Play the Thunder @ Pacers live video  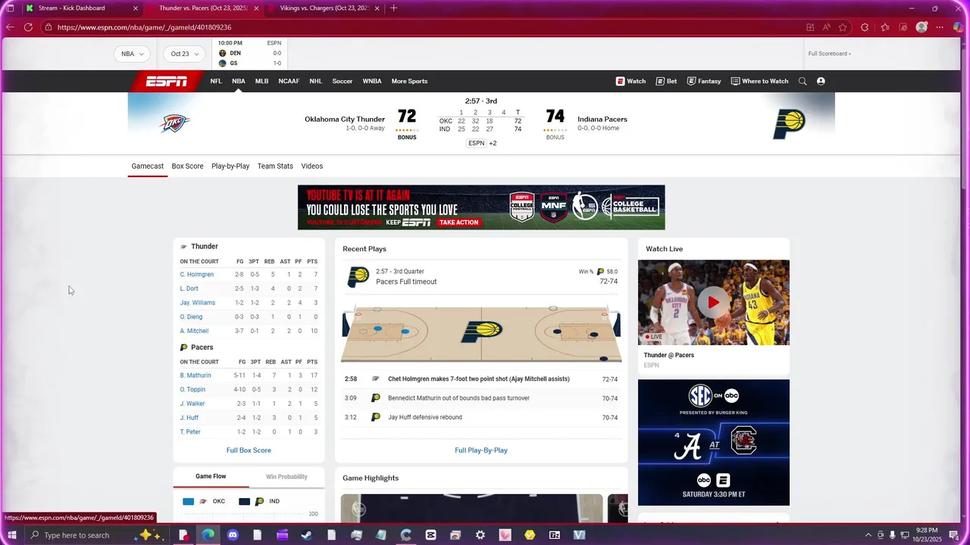713,302
